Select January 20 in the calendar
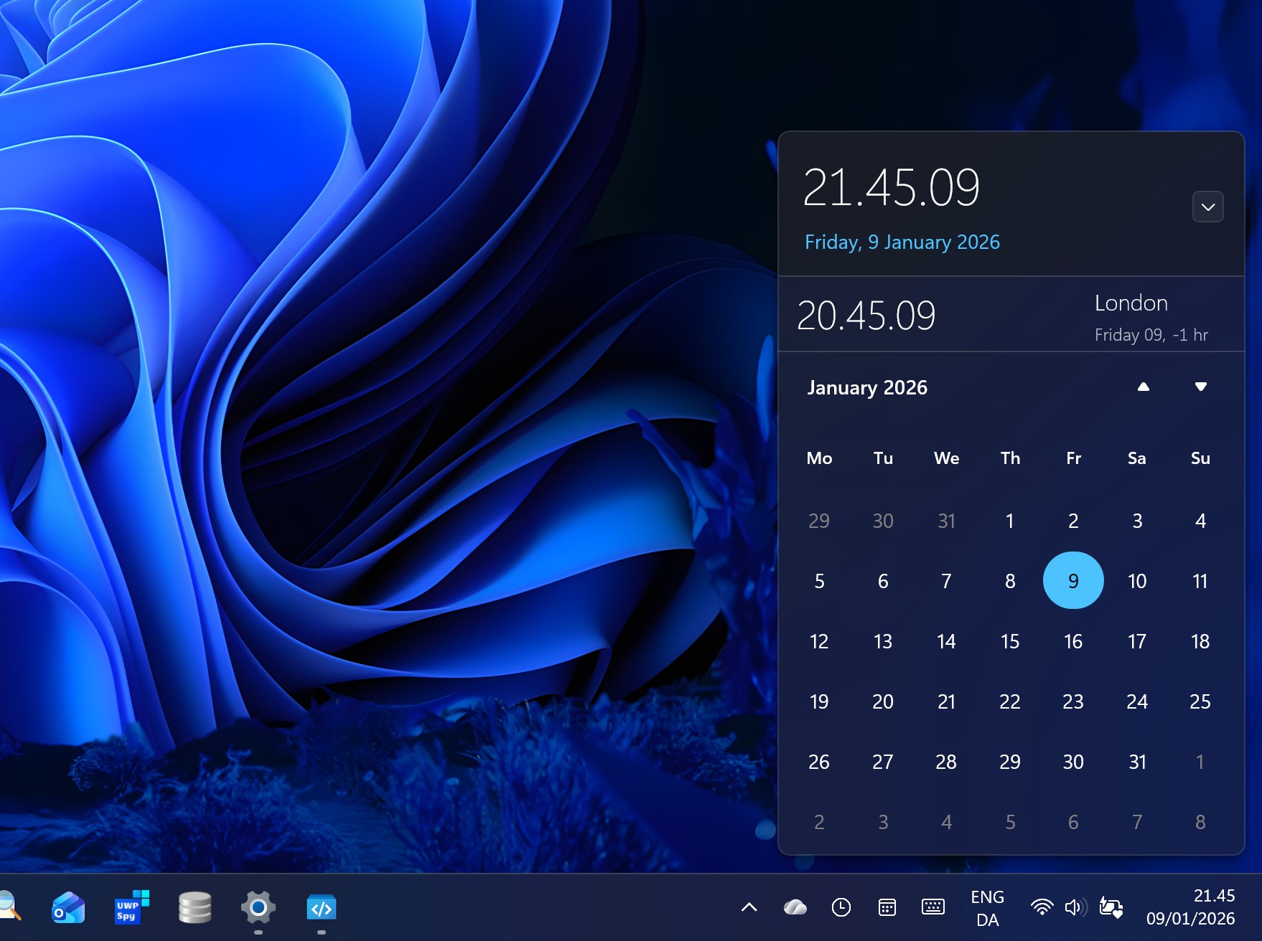Image resolution: width=1262 pixels, height=941 pixels. (x=883, y=701)
